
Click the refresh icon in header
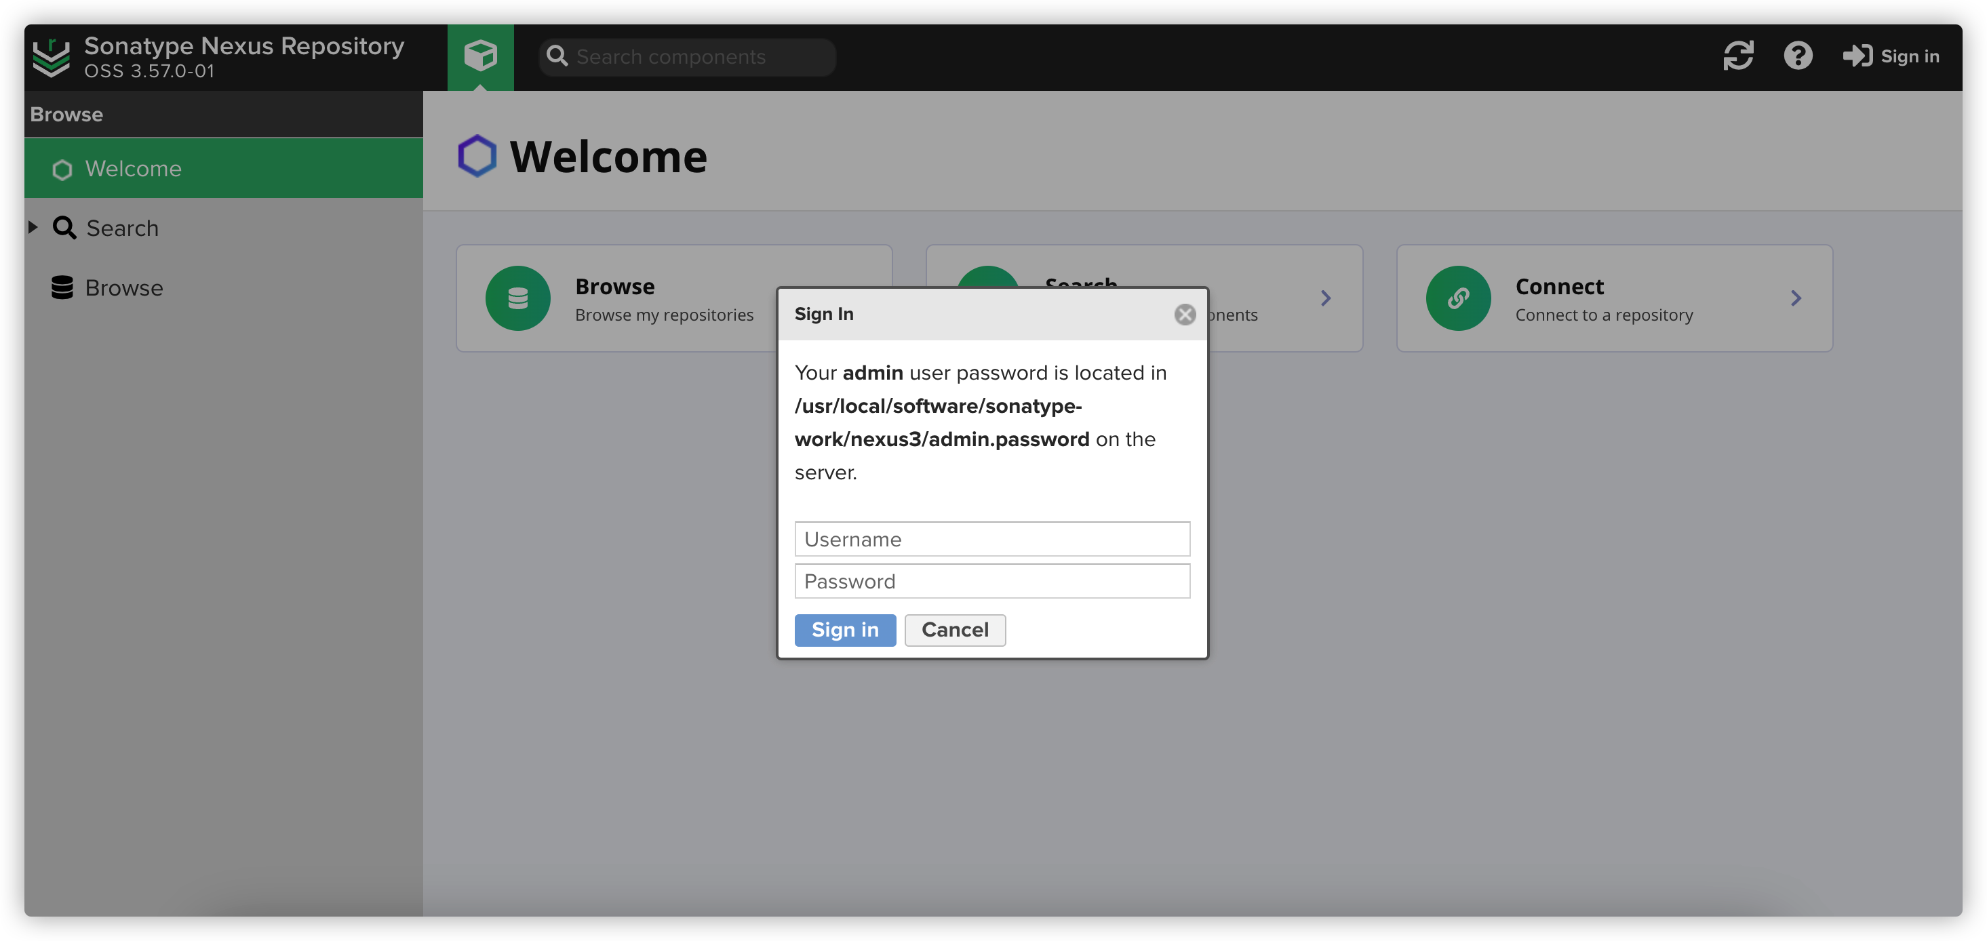(1738, 56)
